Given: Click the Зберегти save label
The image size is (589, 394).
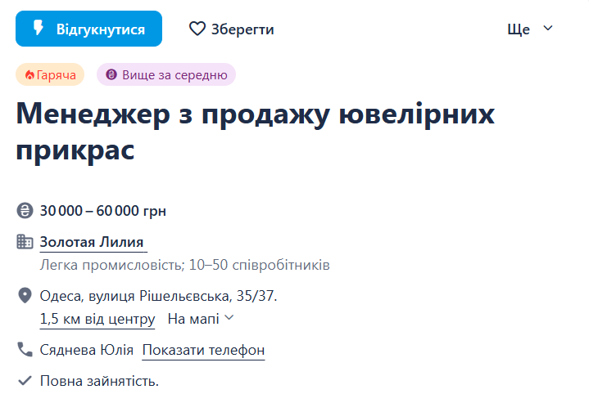Looking at the screenshot, I should click(x=242, y=29).
